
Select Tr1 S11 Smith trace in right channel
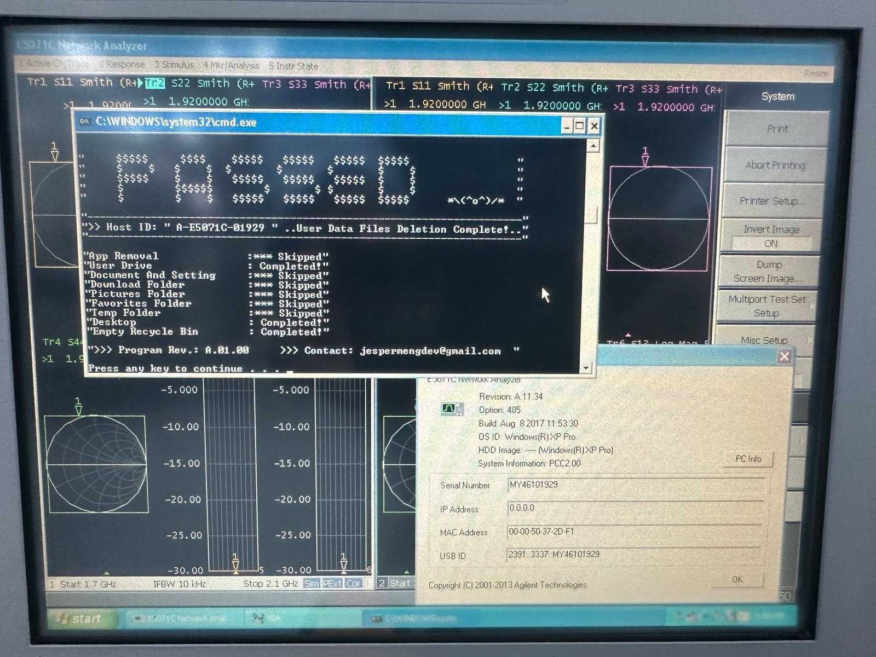pos(440,87)
